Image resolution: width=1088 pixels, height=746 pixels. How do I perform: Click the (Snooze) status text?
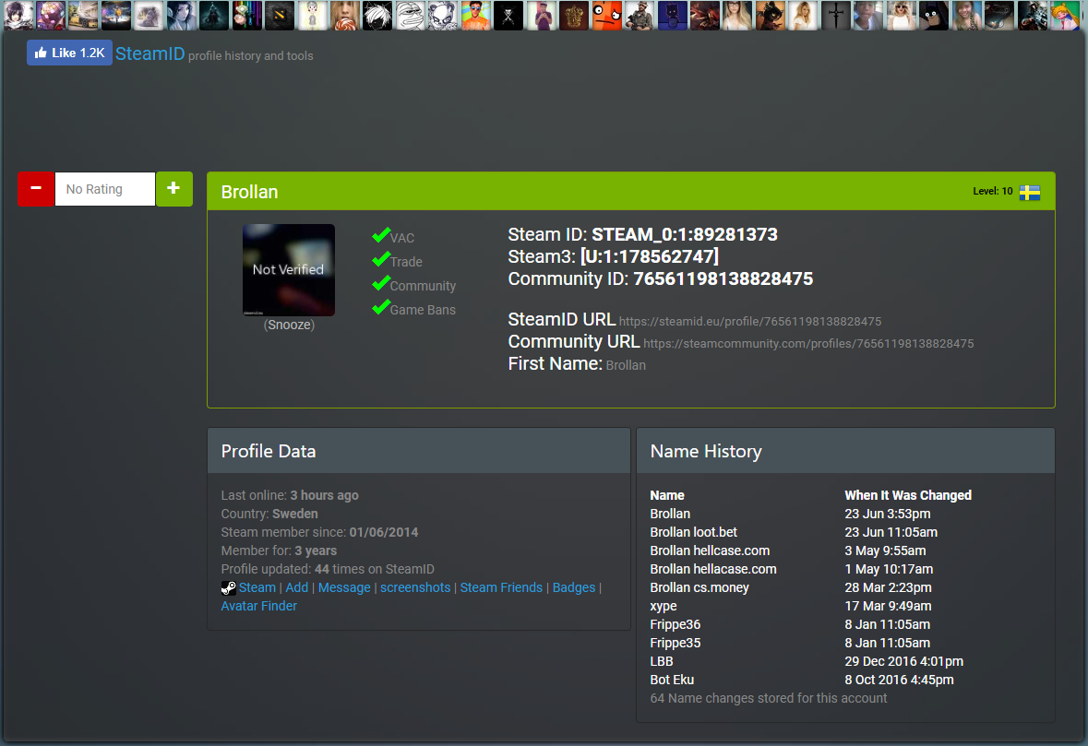coord(289,325)
